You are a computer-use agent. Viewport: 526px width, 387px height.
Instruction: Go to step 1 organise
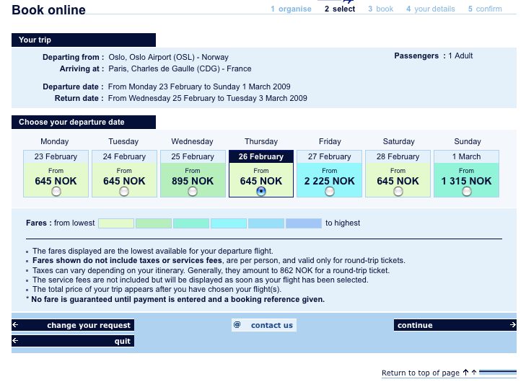[292, 9]
